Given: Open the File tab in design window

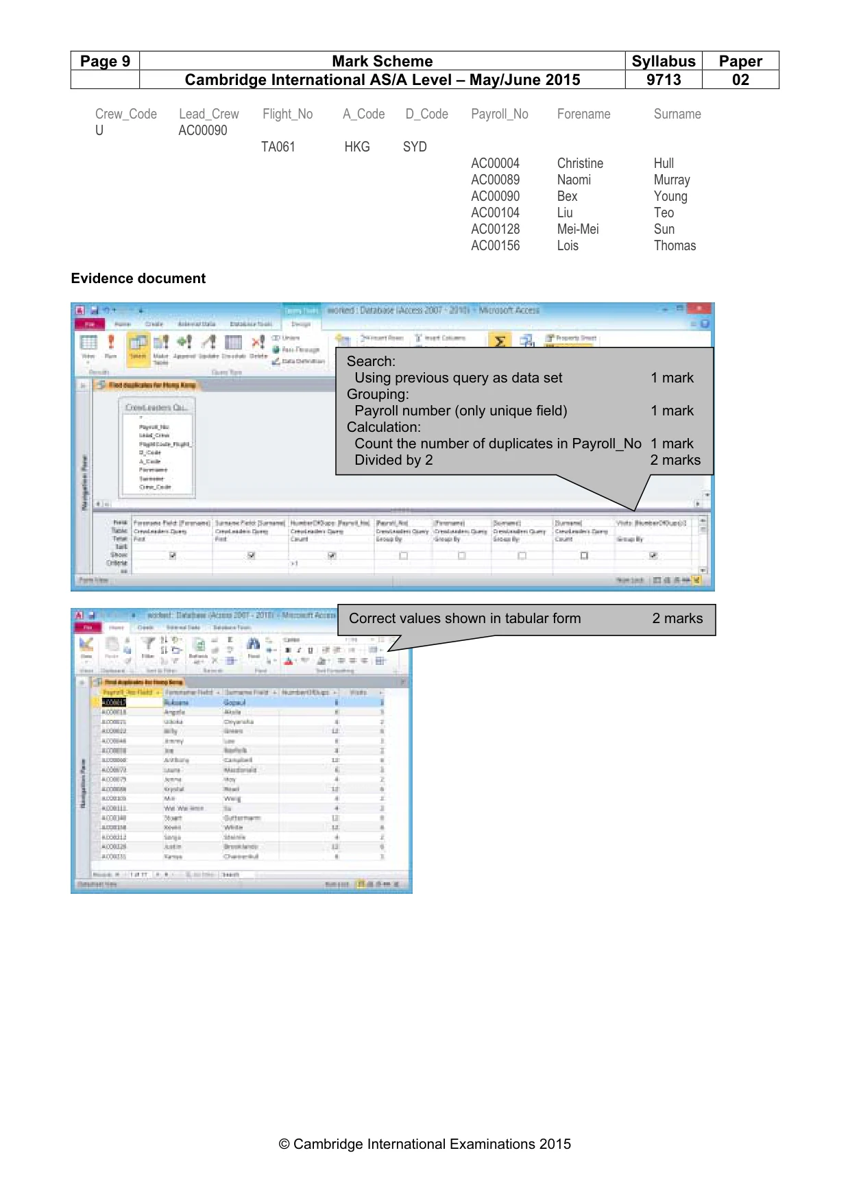Looking at the screenshot, I should coord(90,324).
